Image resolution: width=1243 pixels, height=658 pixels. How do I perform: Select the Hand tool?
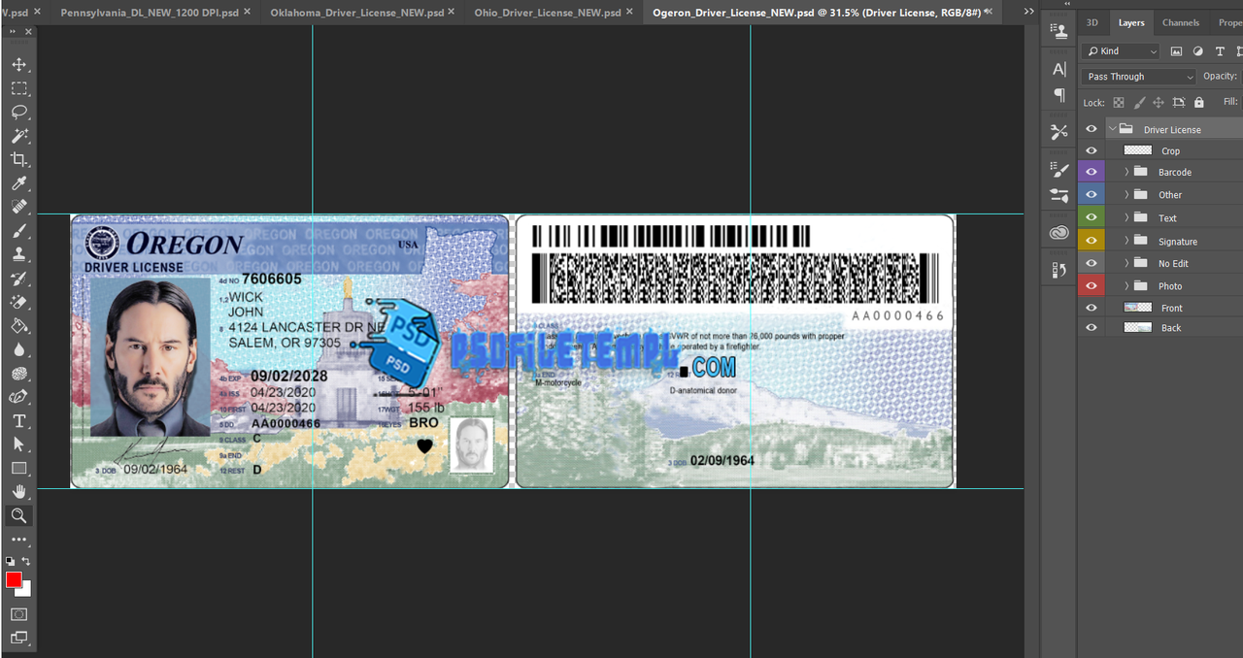(18, 492)
